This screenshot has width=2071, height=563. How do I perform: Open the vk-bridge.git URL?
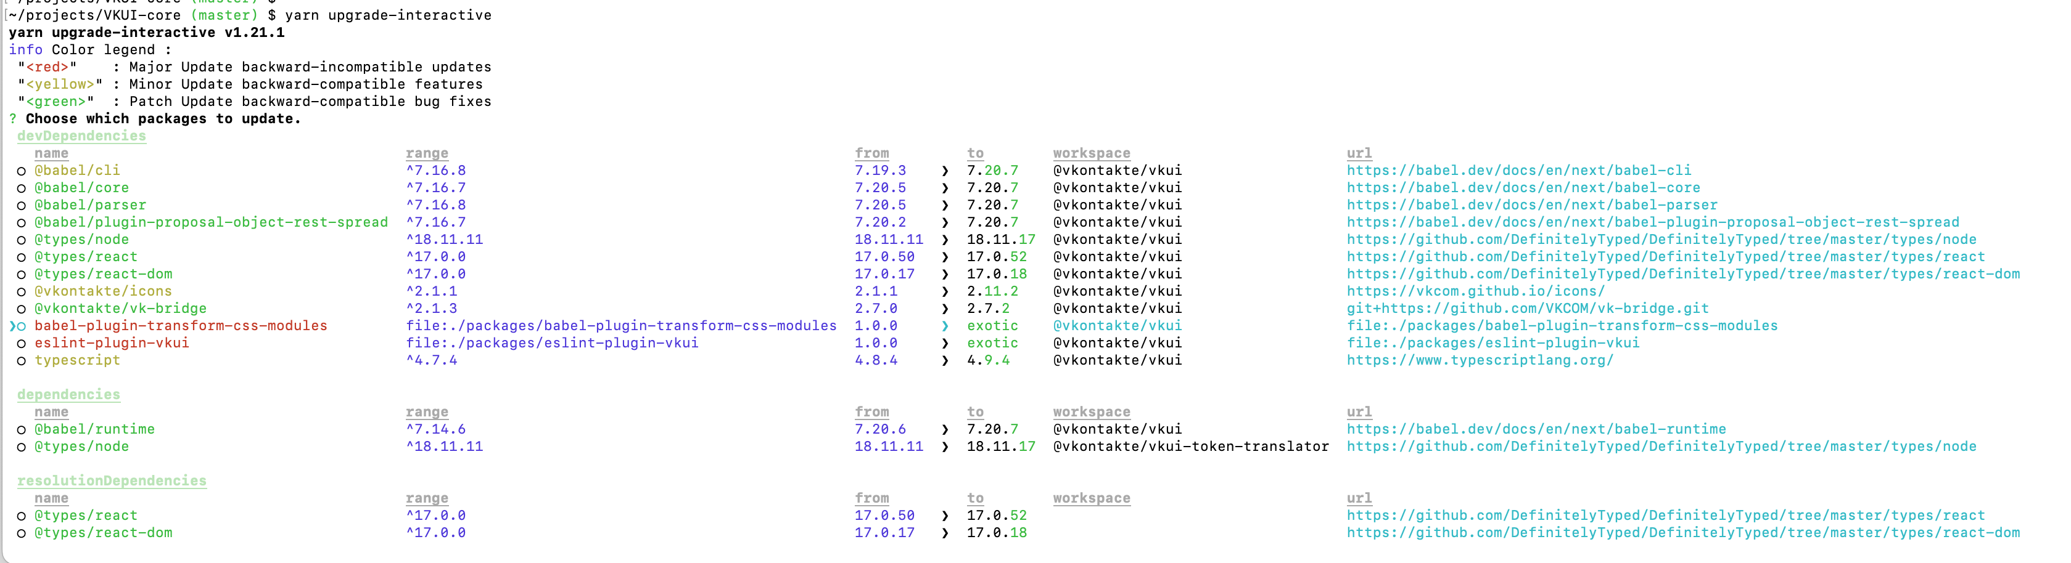1528,309
